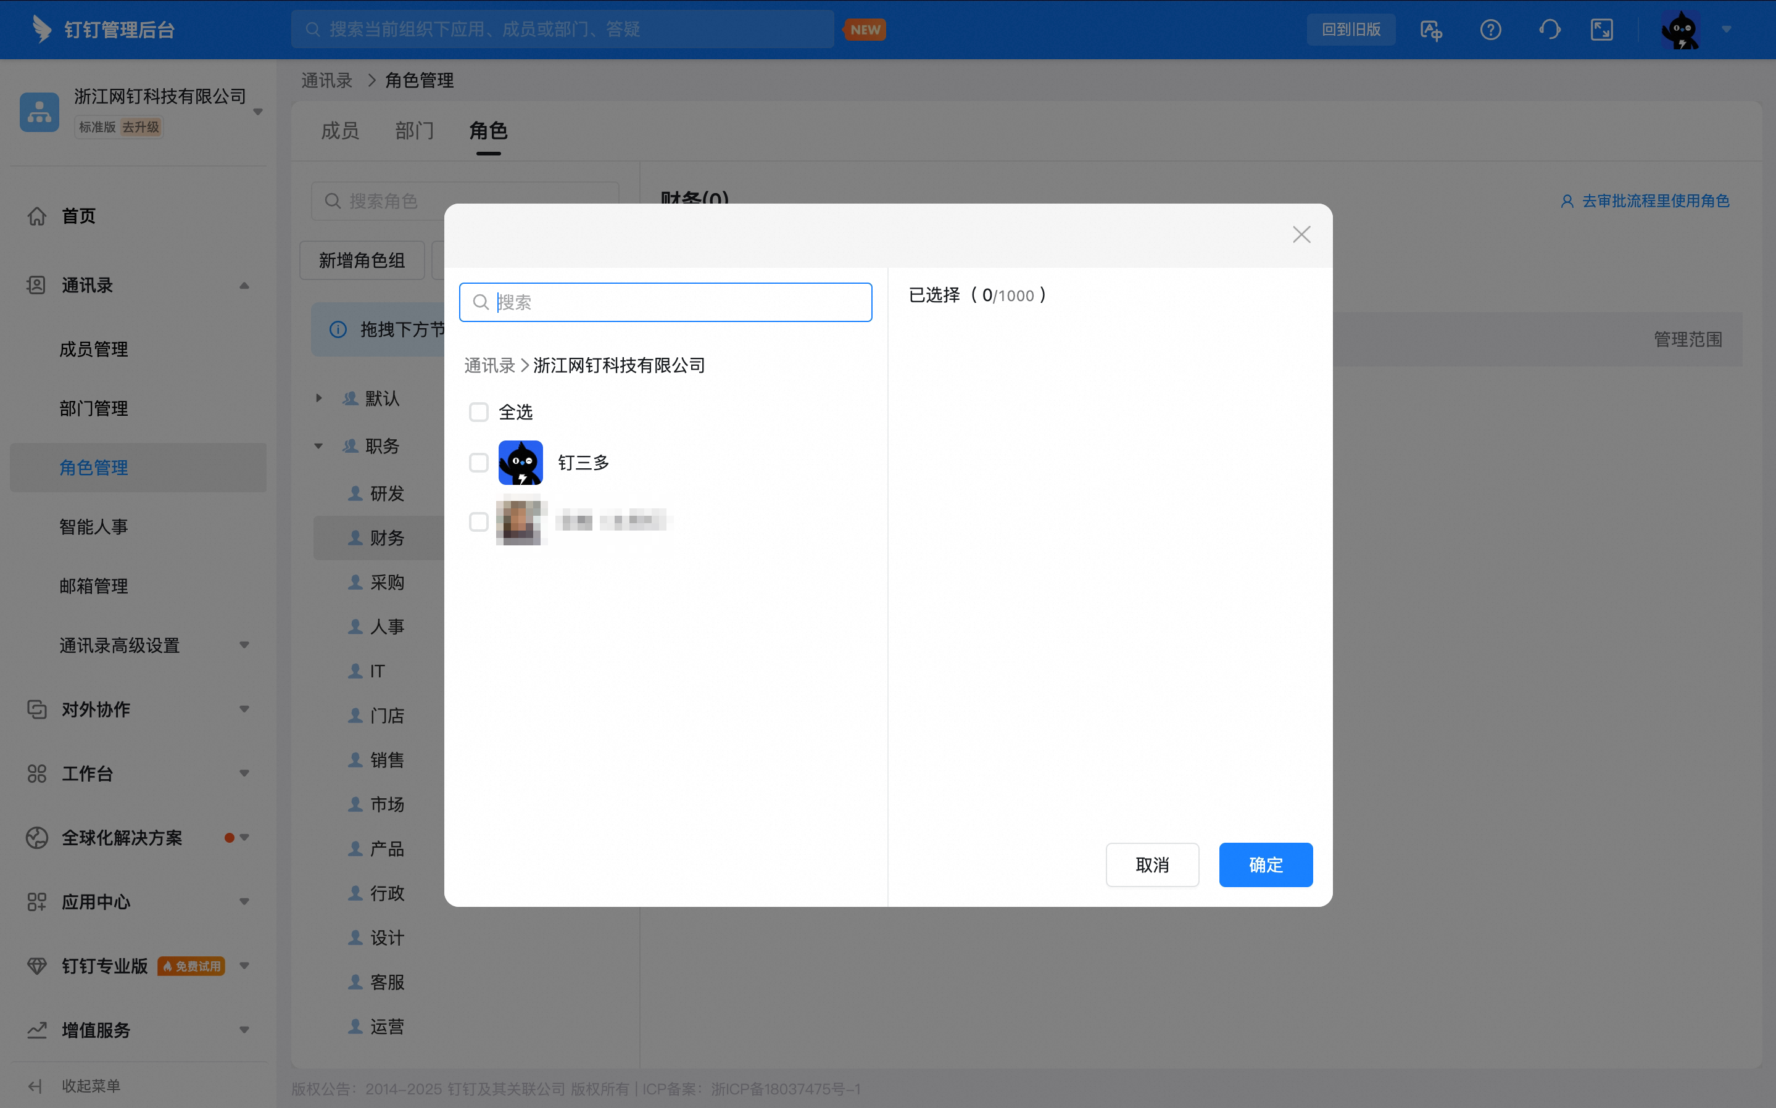Viewport: 1776px width, 1108px height.
Task: Click the user avatar in top bar
Action: click(1681, 30)
